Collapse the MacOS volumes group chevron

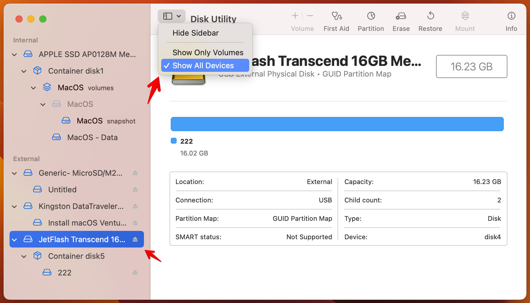33,88
